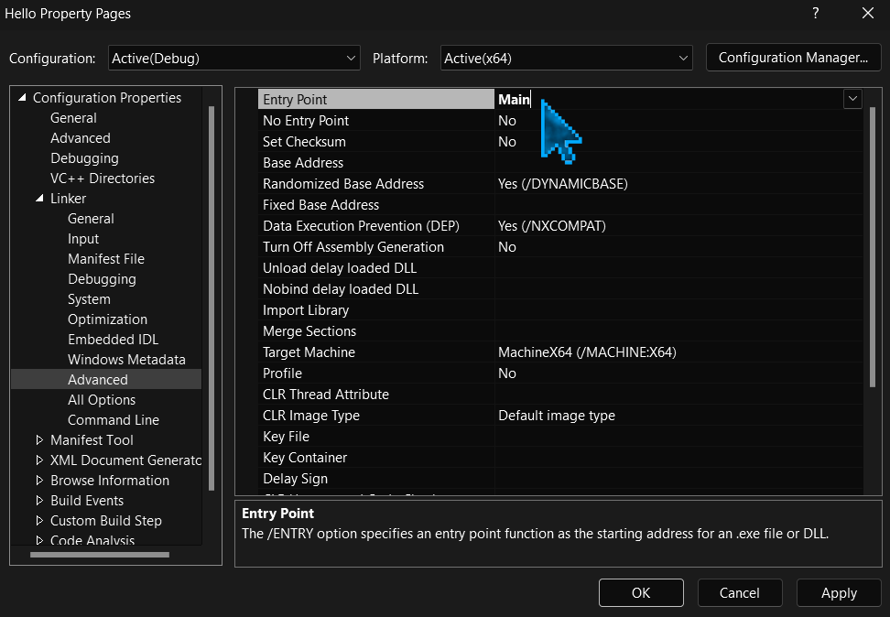
Task: Select the Entry Point property row label
Action: coord(376,100)
